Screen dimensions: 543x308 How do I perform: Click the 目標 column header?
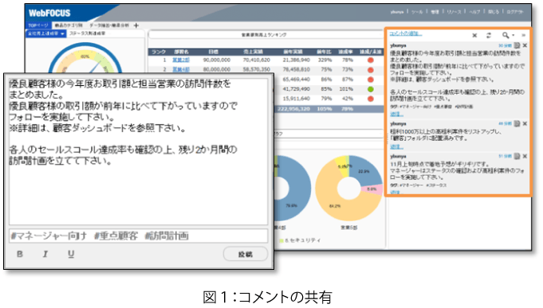(x=213, y=52)
